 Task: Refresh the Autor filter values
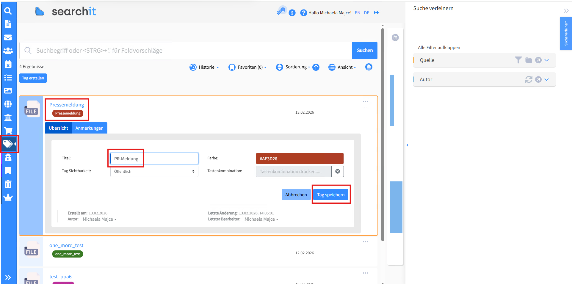[528, 79]
